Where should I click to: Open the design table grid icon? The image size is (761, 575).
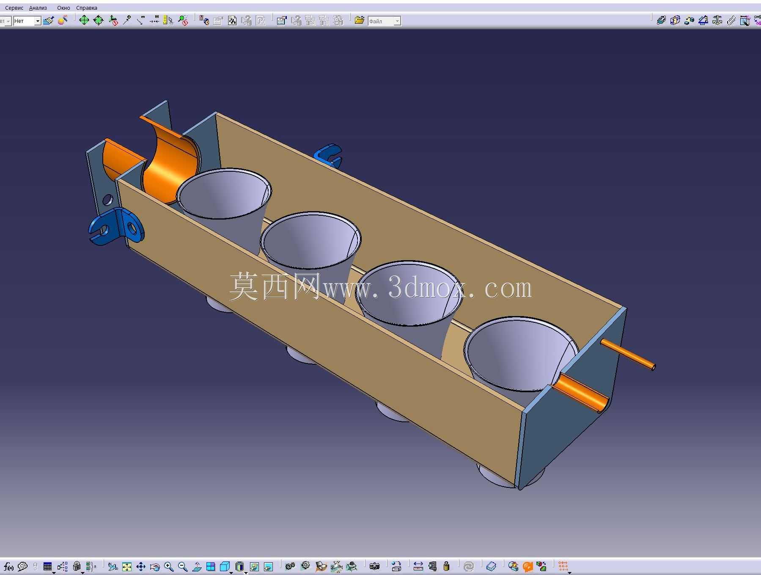pyautogui.click(x=47, y=566)
